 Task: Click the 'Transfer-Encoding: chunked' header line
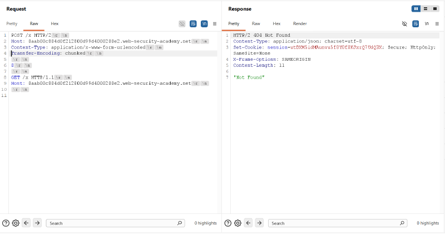tap(48, 53)
